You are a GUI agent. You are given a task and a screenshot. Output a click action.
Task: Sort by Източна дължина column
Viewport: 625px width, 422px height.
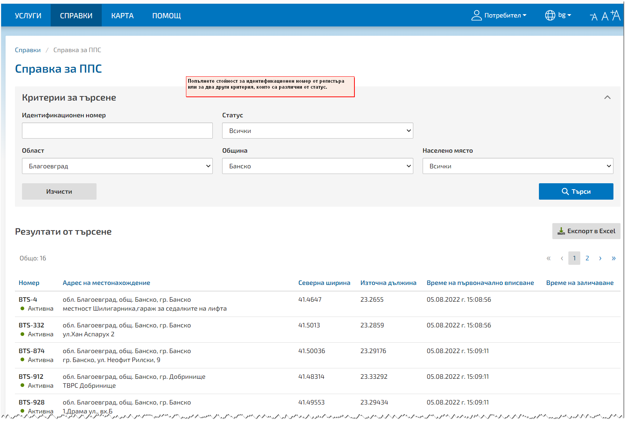pyautogui.click(x=388, y=283)
